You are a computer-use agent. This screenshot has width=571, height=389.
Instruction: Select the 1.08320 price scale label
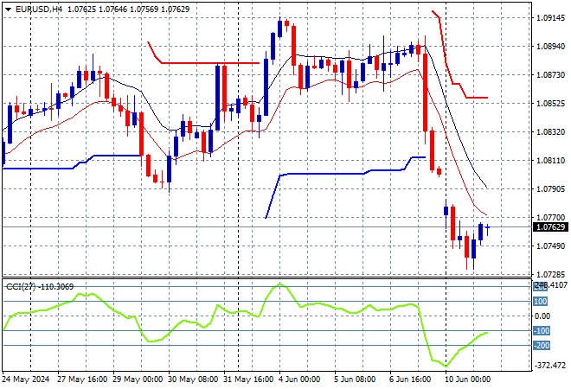[551, 131]
